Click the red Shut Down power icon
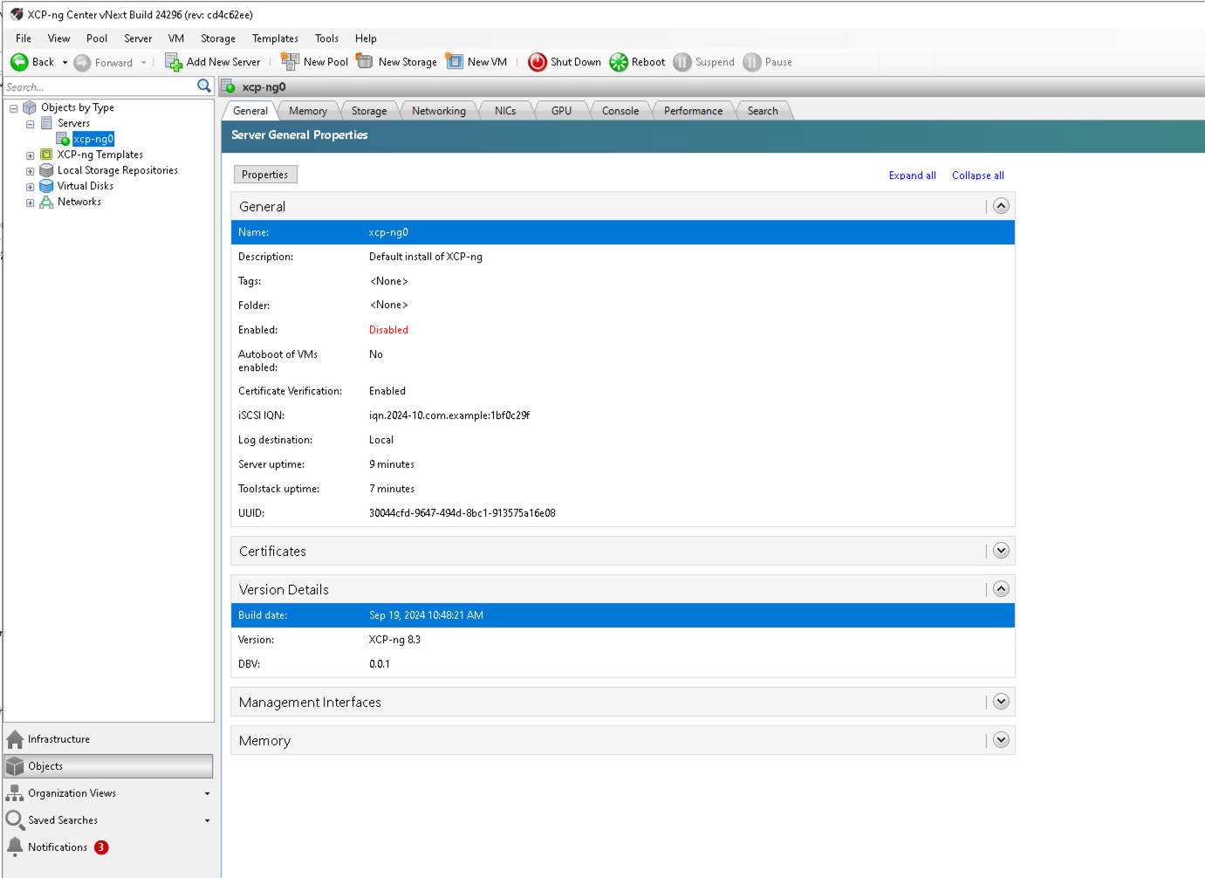1205x878 pixels. pyautogui.click(x=537, y=62)
